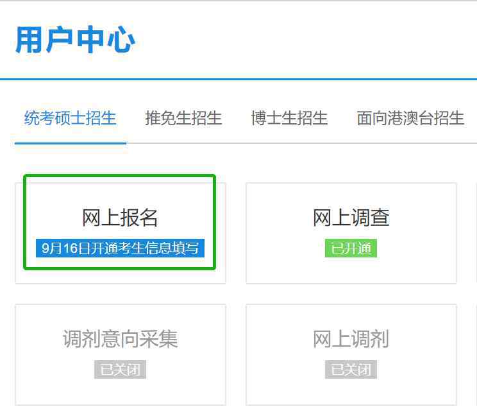Click the green 已开通 status badge

pos(351,248)
